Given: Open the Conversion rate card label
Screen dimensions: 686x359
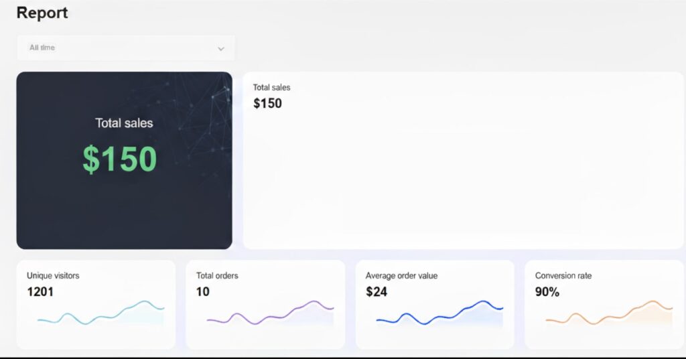Looking at the screenshot, I should [x=563, y=276].
